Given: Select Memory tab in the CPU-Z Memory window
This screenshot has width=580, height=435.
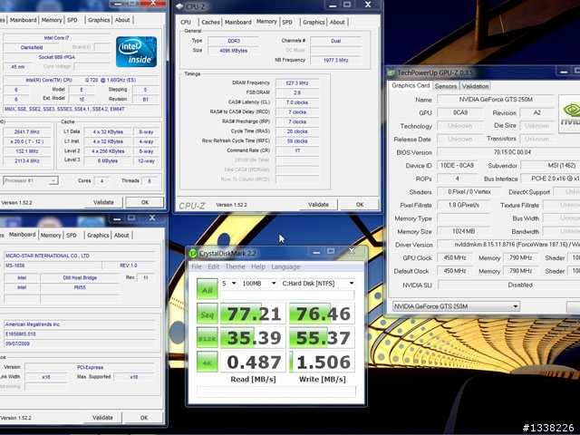Looking at the screenshot, I should pyautogui.click(x=266, y=22).
